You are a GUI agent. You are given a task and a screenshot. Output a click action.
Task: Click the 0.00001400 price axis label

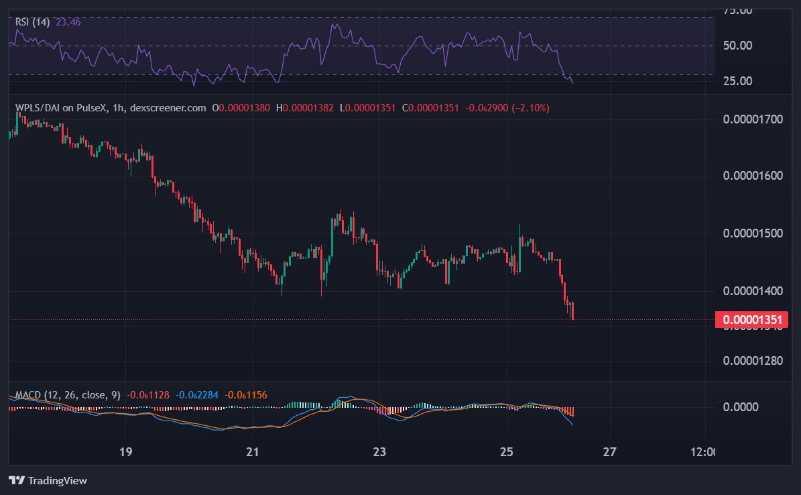point(753,291)
